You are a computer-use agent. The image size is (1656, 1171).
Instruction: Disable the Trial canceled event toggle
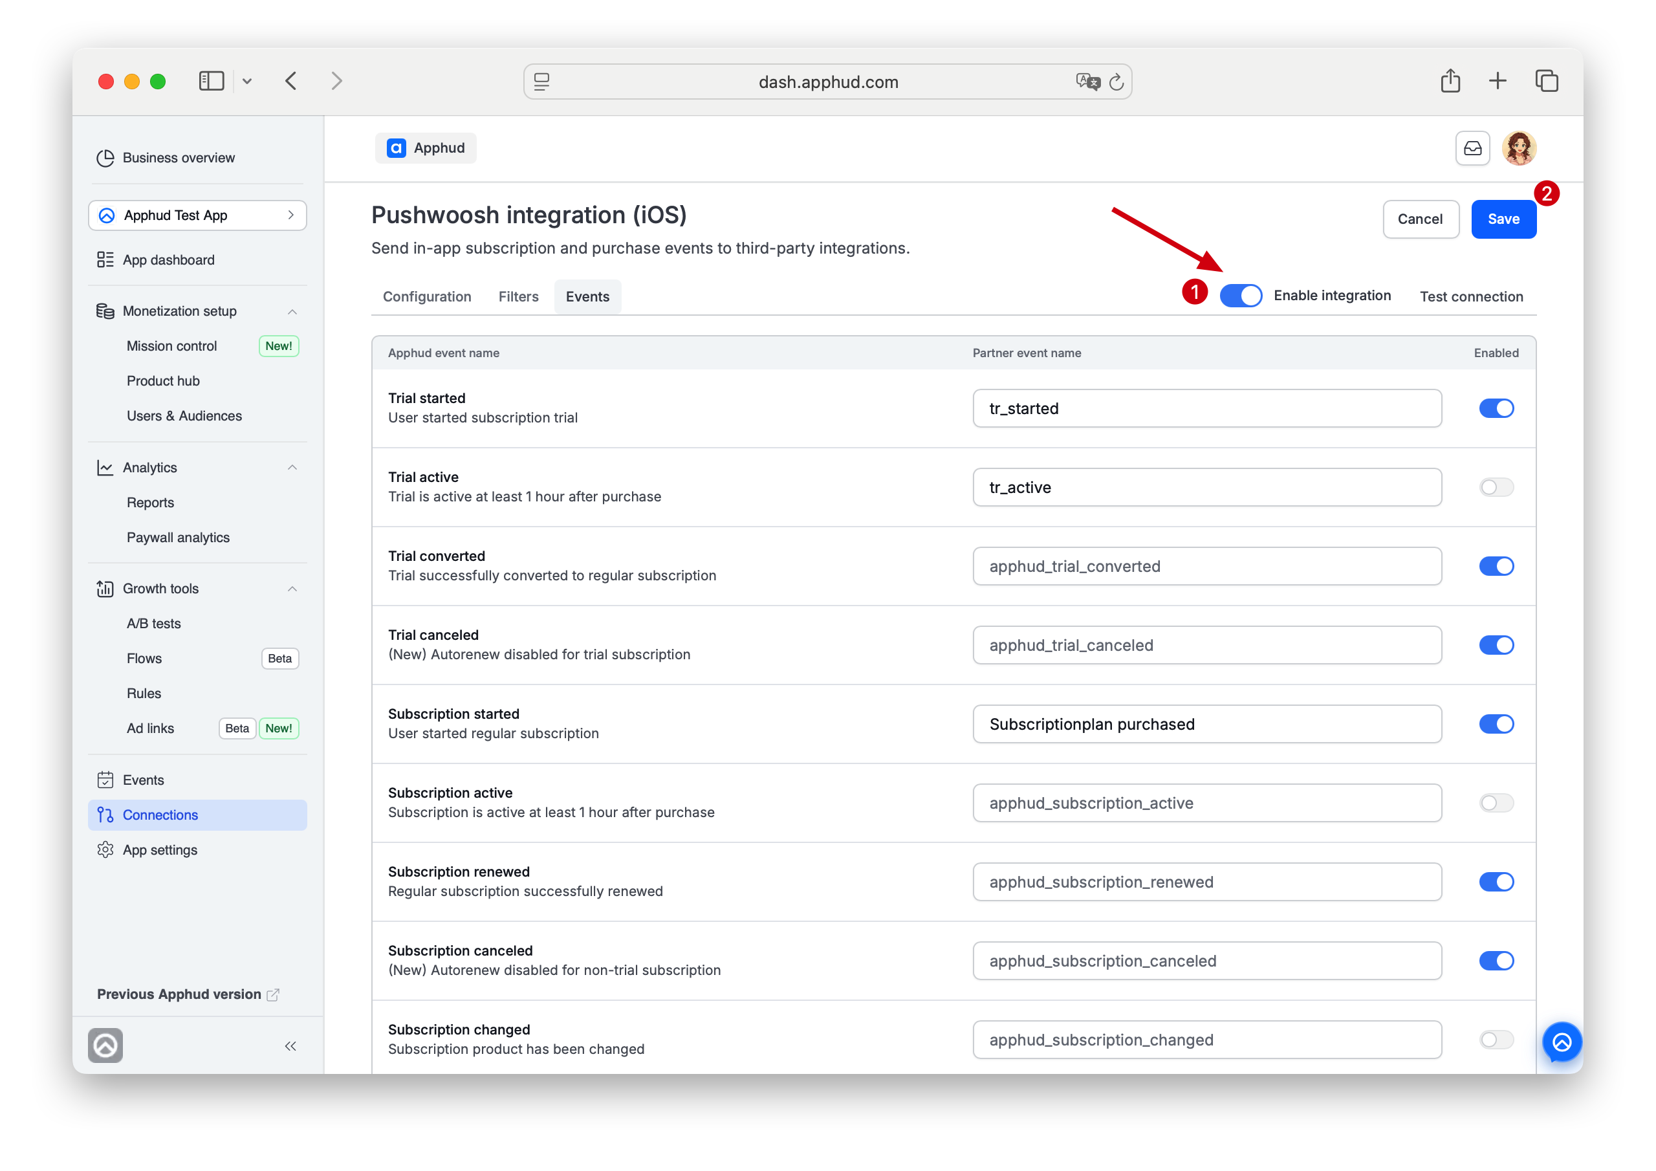pyautogui.click(x=1496, y=645)
